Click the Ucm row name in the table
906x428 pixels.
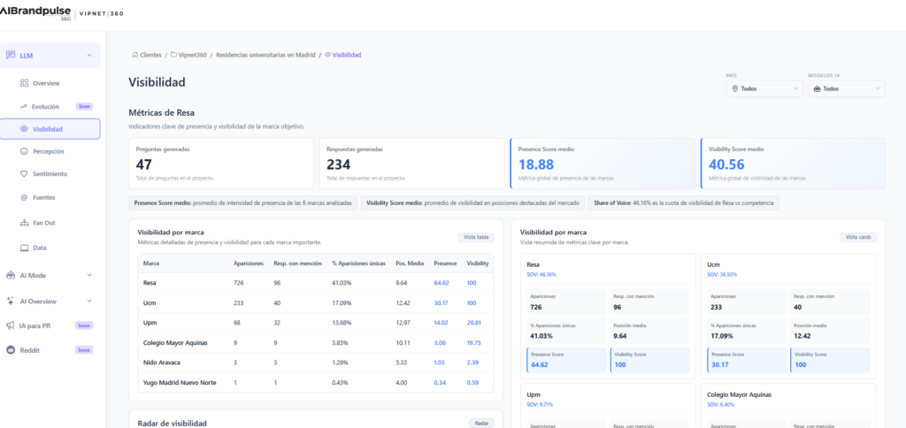coord(149,302)
